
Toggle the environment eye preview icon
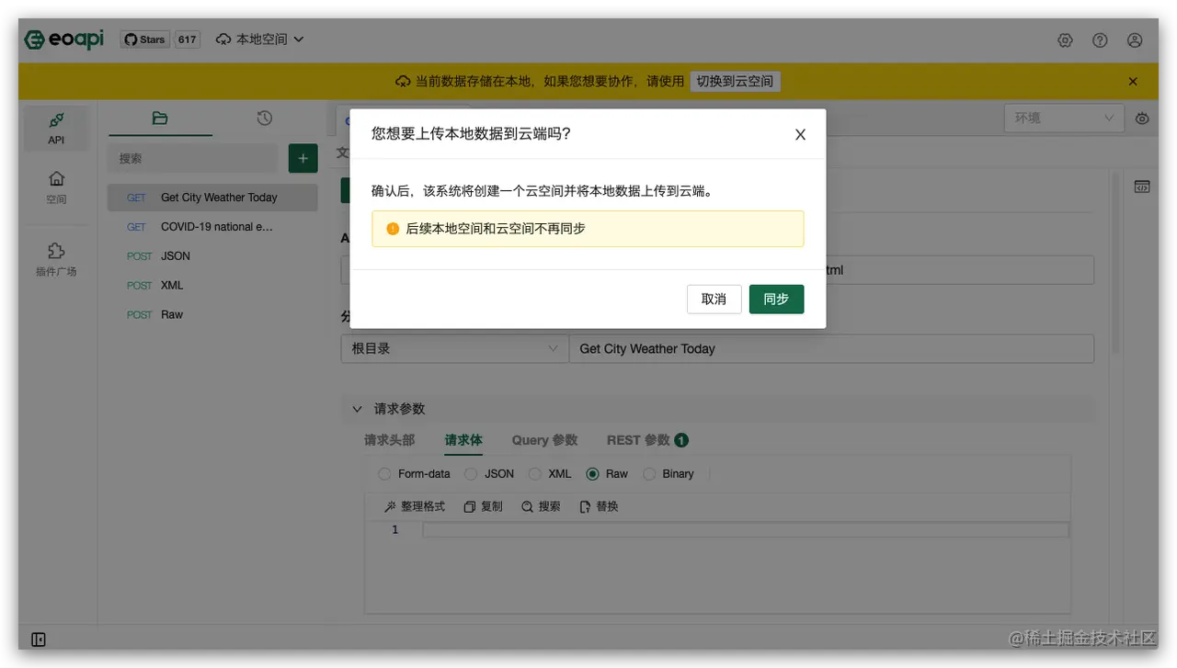(1142, 119)
